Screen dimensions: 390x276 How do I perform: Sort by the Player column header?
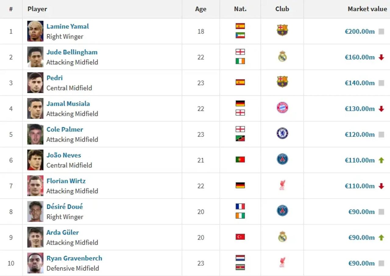[37, 9]
